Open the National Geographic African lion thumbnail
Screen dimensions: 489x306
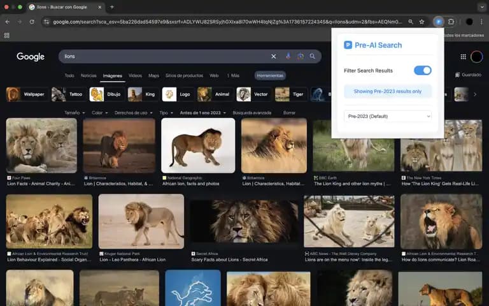point(198,145)
